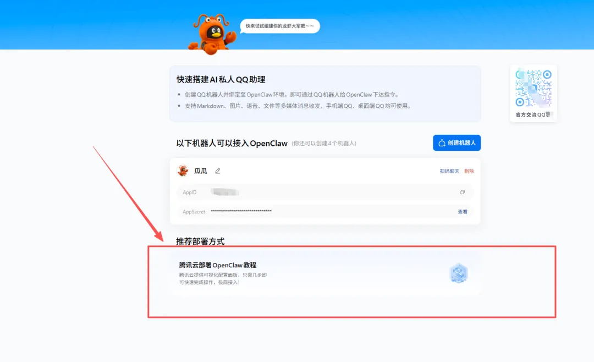The image size is (594, 362).
Task: Click the 创建QQ机器人并绑定至OpenClaw环境 bullet
Action: coord(291,95)
